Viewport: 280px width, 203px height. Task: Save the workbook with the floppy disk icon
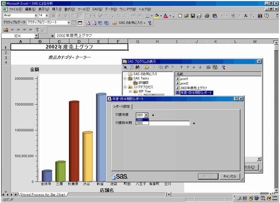[193, 16]
